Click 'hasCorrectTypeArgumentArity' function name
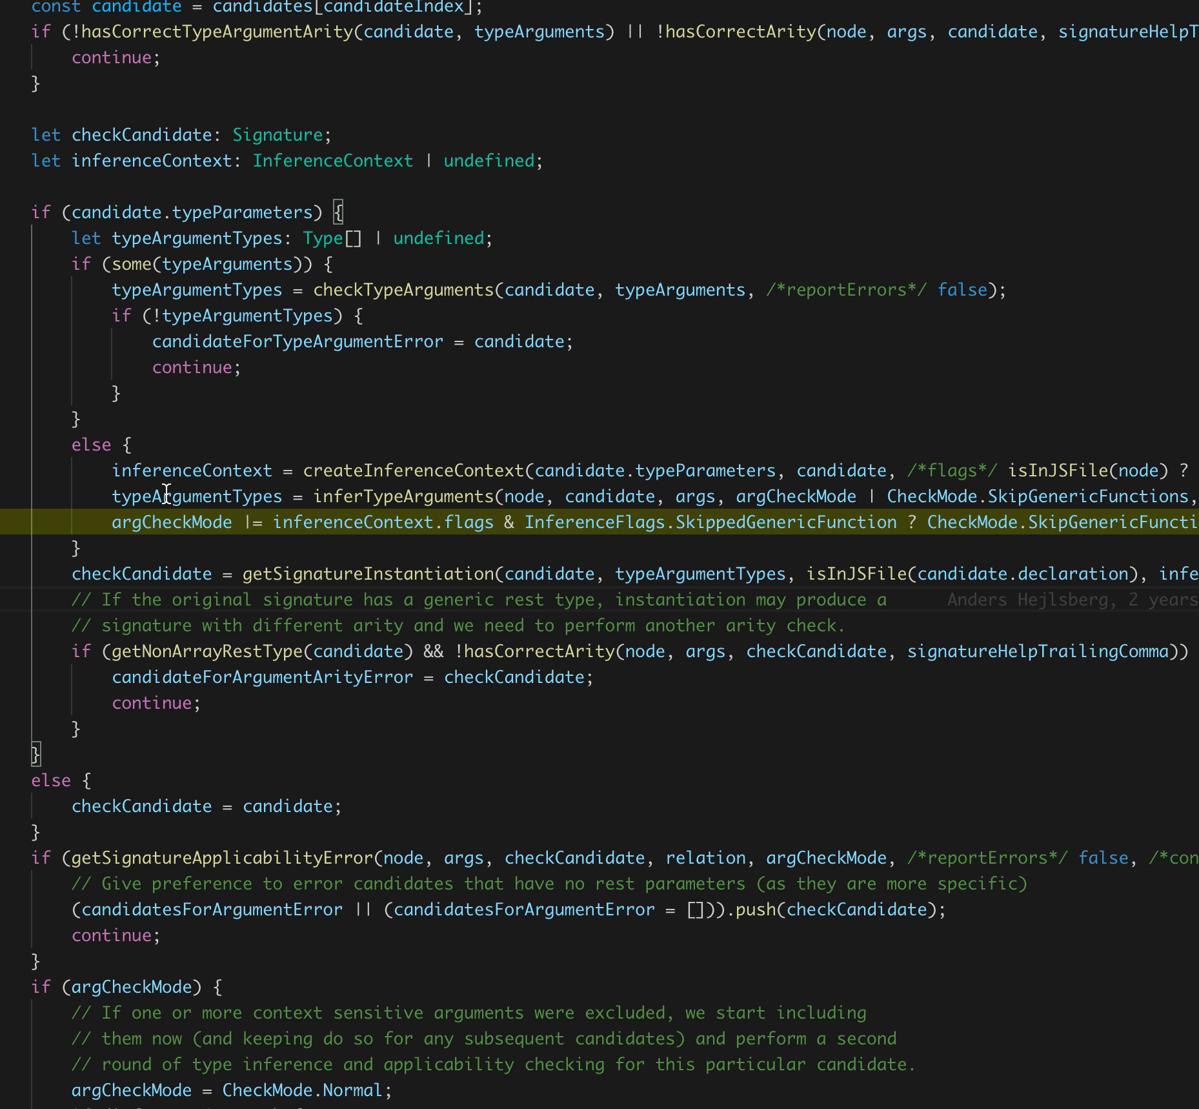Screen dimensions: 1199x1109 pyautogui.click(x=217, y=32)
